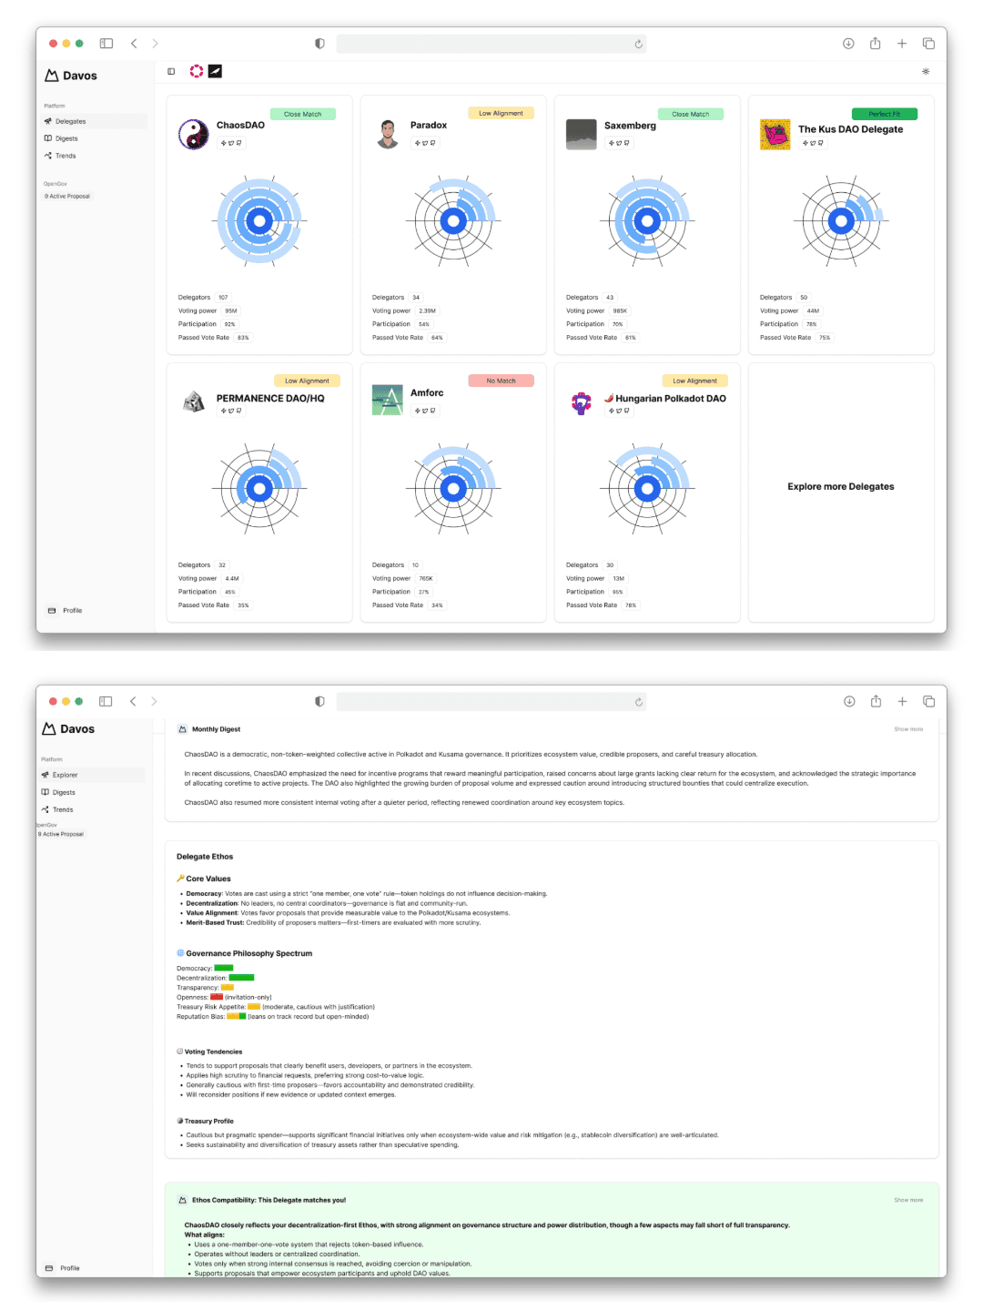983x1311 pixels.
Task: Open the PERMANENCE DAO/HQ avatar icon
Action: (x=194, y=401)
